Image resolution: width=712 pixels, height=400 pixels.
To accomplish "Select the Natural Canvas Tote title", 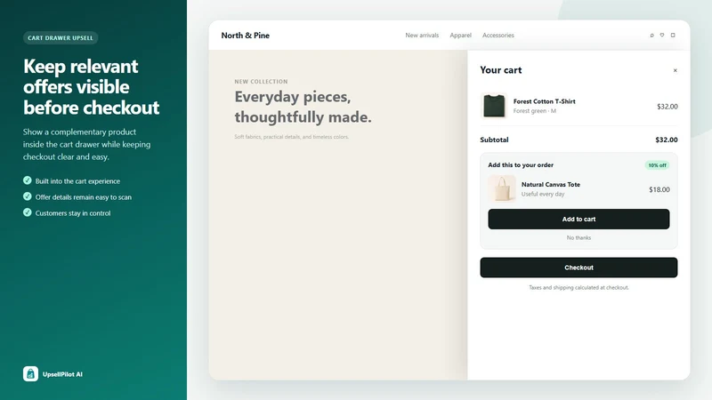I will 550,185.
